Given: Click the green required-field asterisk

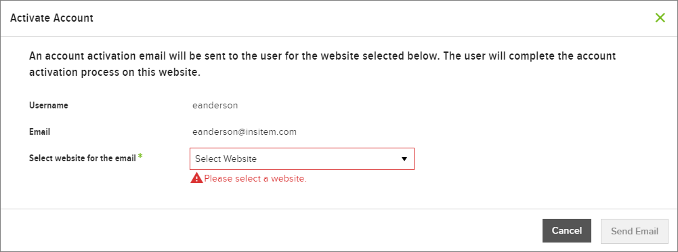Looking at the screenshot, I should [x=140, y=157].
